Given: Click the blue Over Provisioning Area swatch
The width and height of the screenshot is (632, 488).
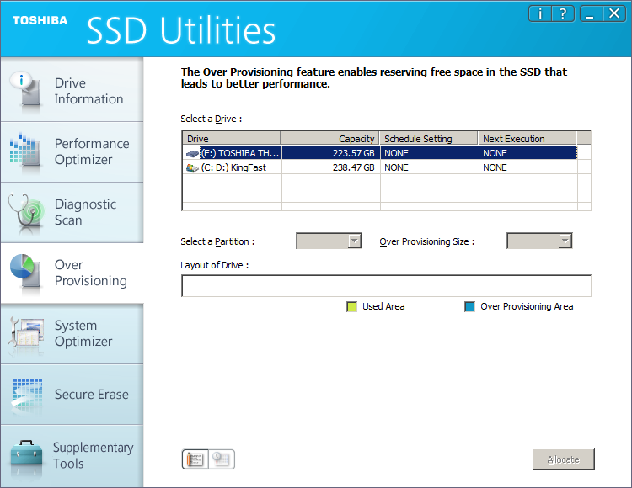Looking at the screenshot, I should pyautogui.click(x=470, y=307).
